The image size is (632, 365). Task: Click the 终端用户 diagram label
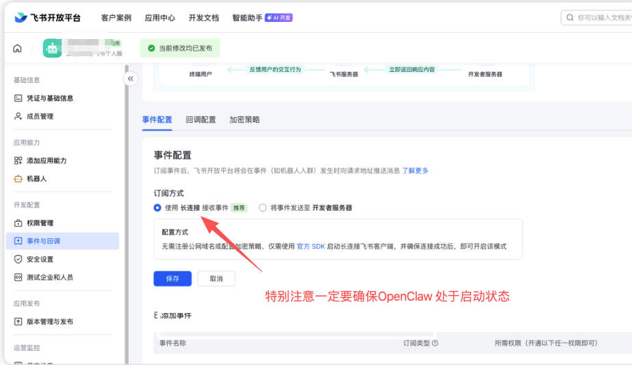pyautogui.click(x=201, y=74)
